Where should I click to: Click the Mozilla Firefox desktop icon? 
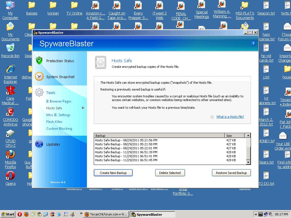click(x=10, y=154)
